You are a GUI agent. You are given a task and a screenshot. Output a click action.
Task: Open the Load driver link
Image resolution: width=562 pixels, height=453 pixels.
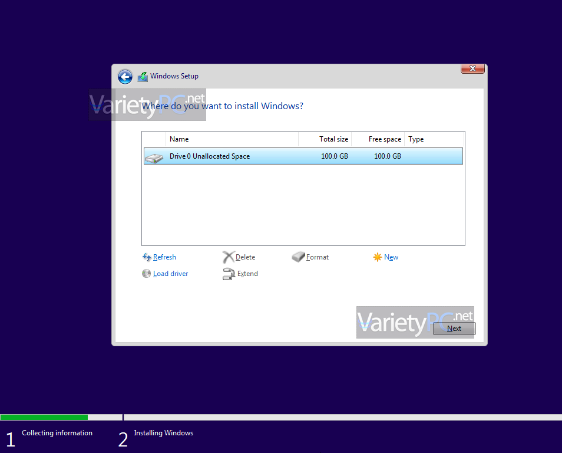coord(170,274)
